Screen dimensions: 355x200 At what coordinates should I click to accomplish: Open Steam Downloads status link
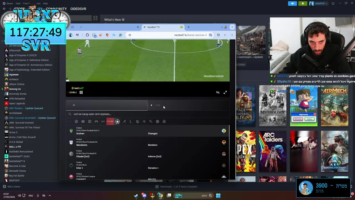click(x=176, y=187)
